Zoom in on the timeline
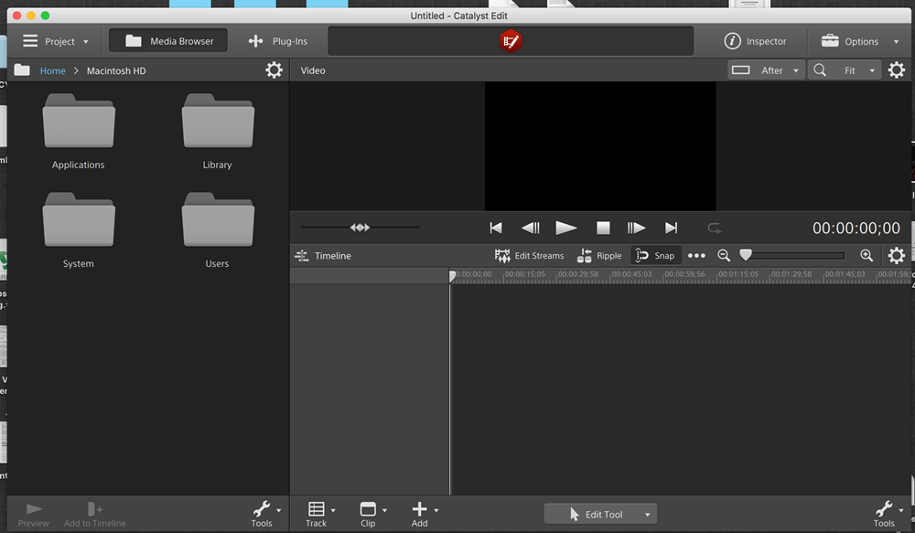This screenshot has width=915, height=533. tap(867, 255)
